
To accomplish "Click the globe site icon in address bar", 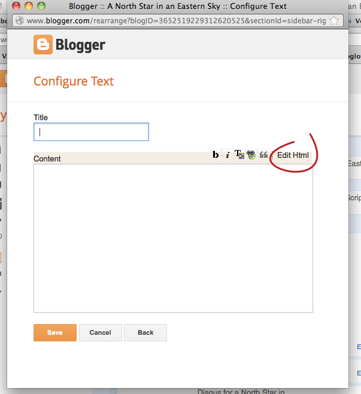I will coord(20,20).
